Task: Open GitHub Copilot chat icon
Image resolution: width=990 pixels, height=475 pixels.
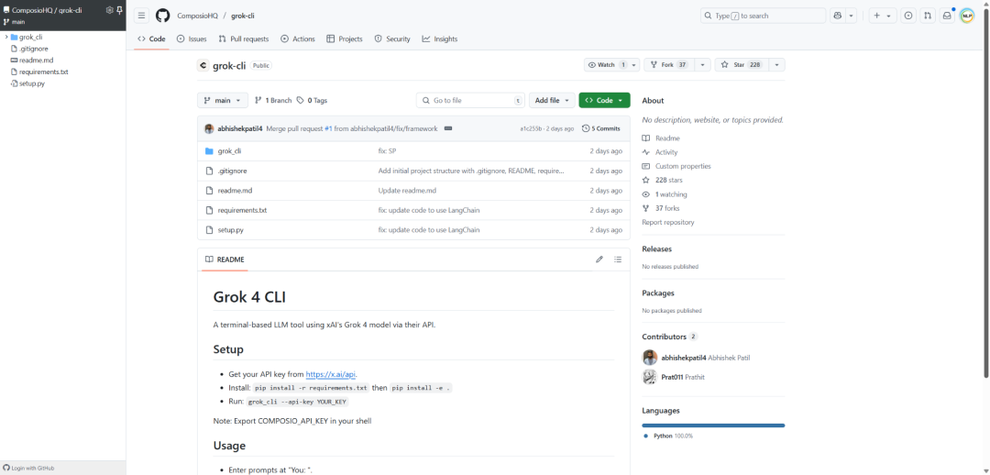Action: pos(838,16)
